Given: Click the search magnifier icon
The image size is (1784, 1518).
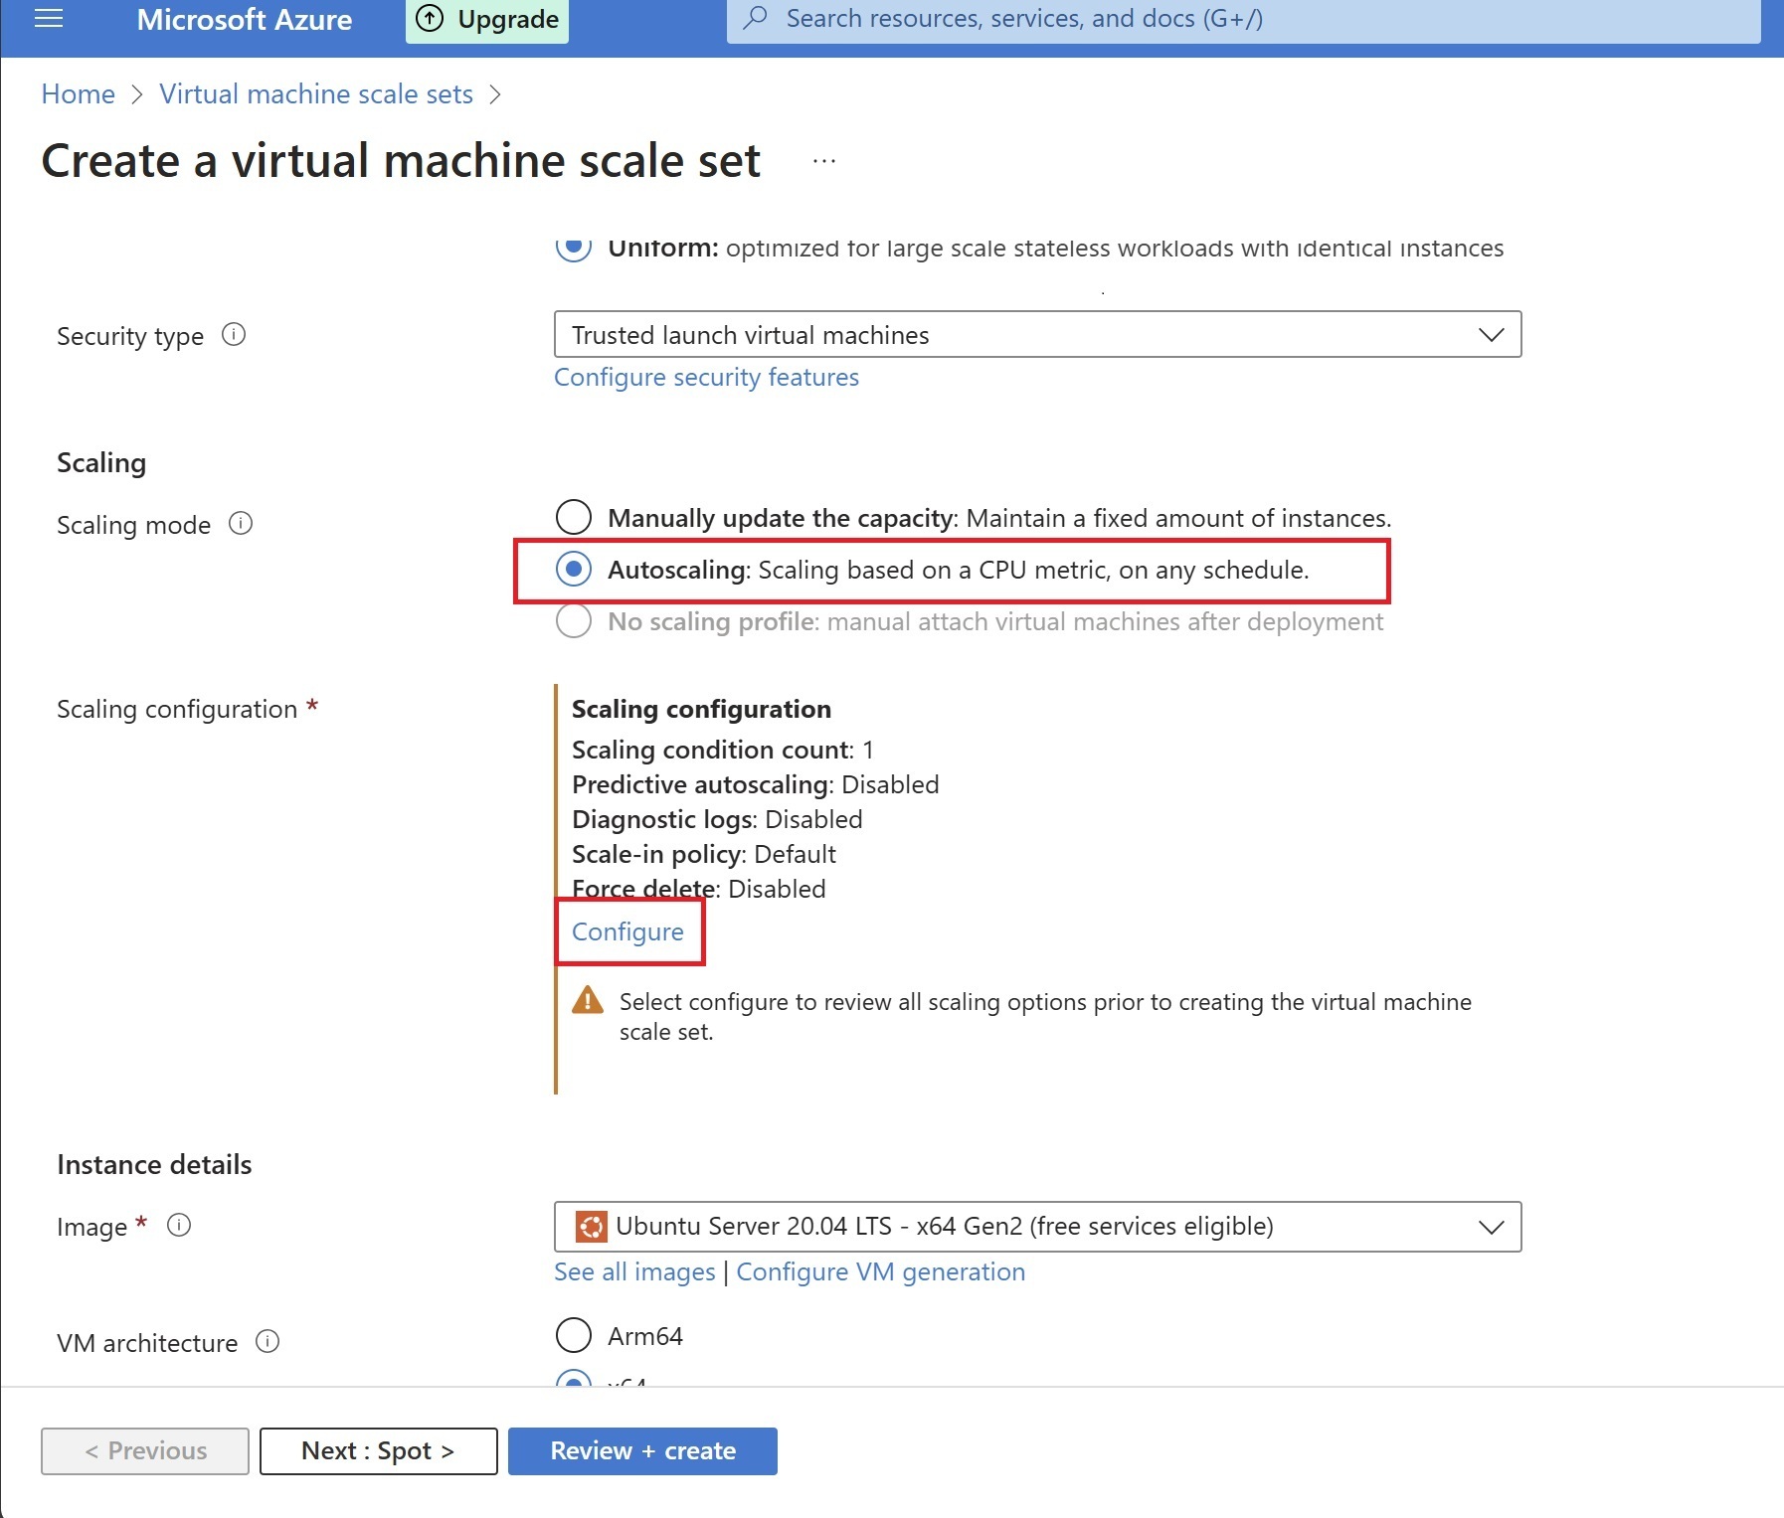Looking at the screenshot, I should click(x=756, y=18).
